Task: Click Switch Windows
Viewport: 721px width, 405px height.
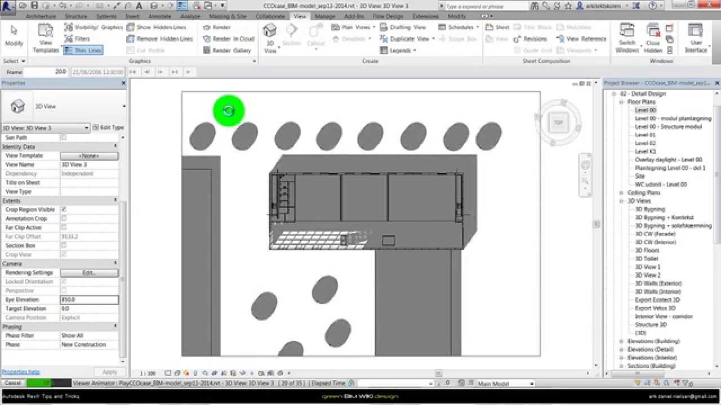Action: coord(627,38)
